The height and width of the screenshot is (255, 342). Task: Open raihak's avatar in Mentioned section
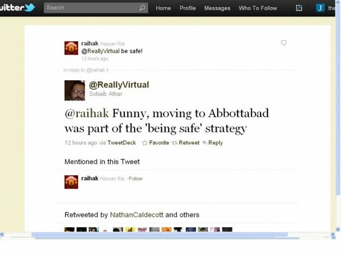[x=71, y=182]
